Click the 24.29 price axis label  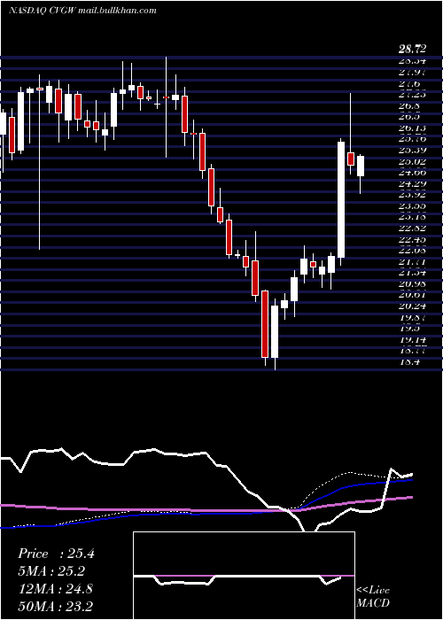point(412,183)
